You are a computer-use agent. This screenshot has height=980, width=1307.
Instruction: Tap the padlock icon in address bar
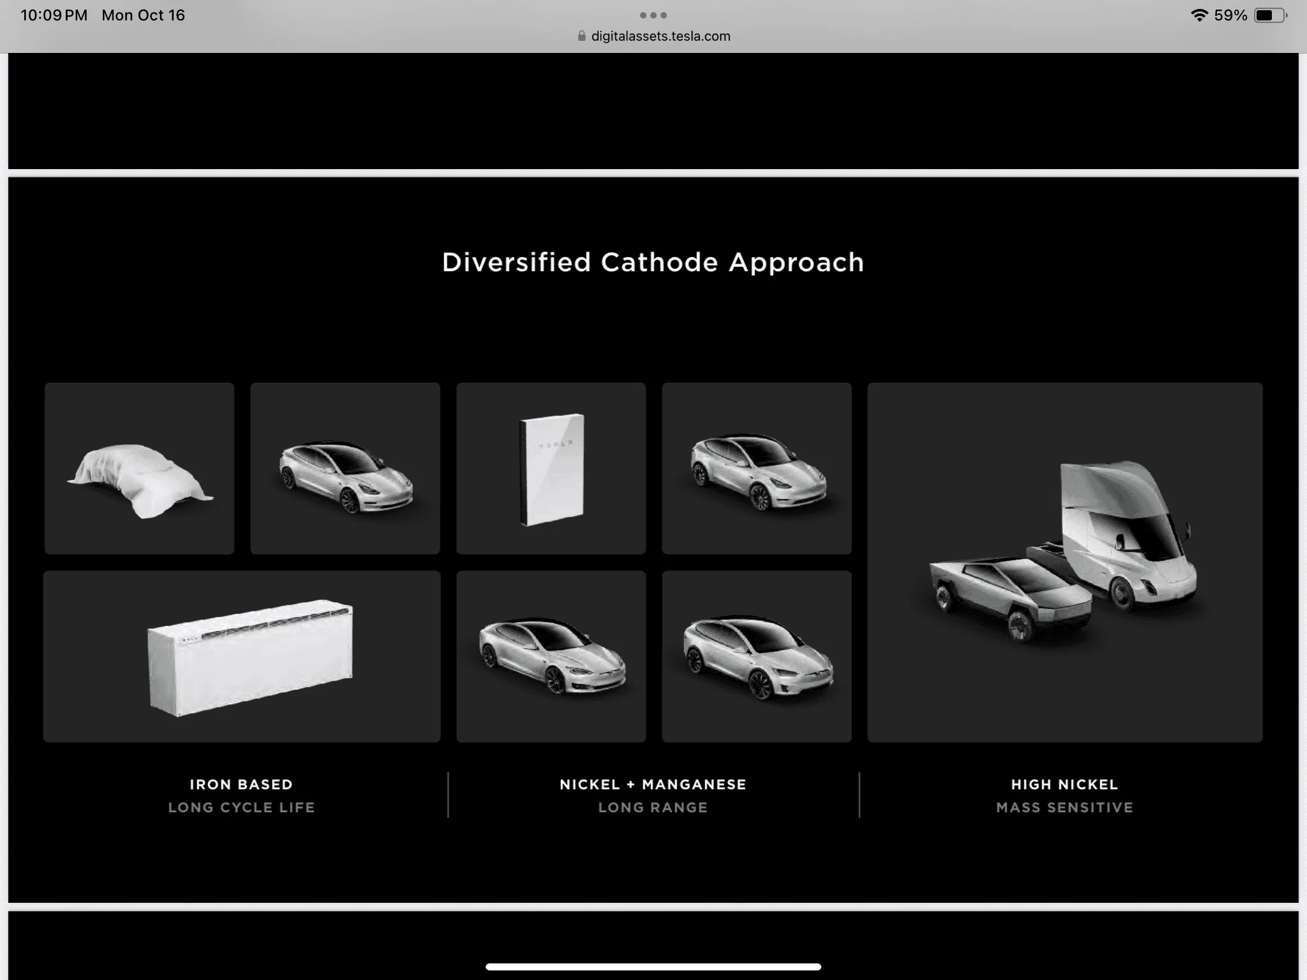point(581,36)
